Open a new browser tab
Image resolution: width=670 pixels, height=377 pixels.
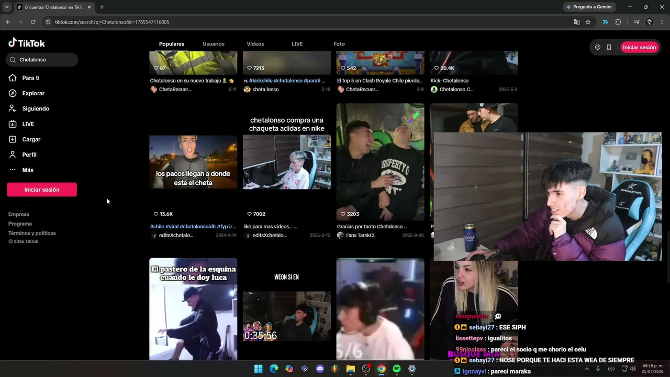tap(102, 7)
